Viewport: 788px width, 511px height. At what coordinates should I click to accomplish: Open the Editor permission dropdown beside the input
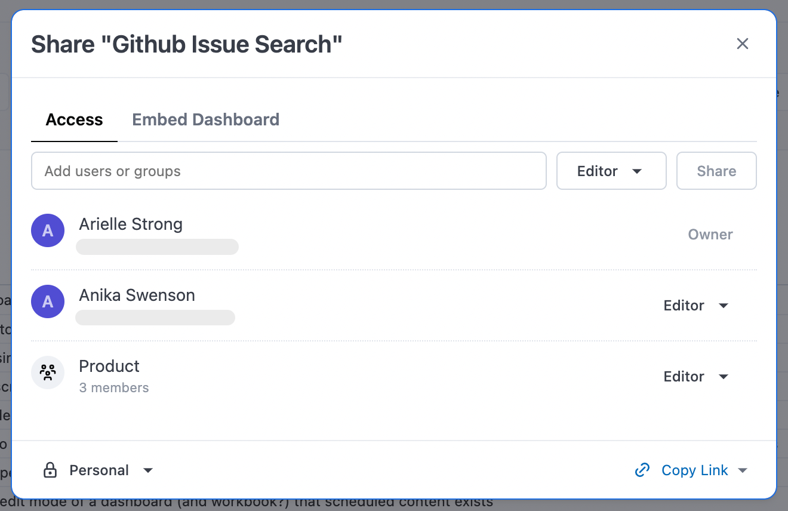point(611,171)
